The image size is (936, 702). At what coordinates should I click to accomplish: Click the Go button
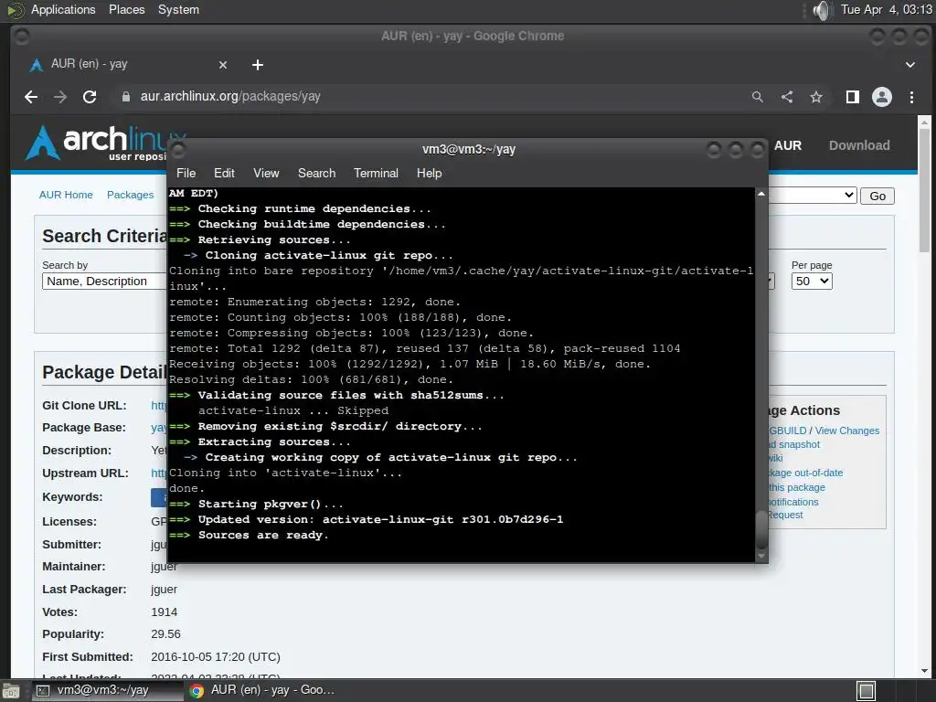tap(877, 196)
